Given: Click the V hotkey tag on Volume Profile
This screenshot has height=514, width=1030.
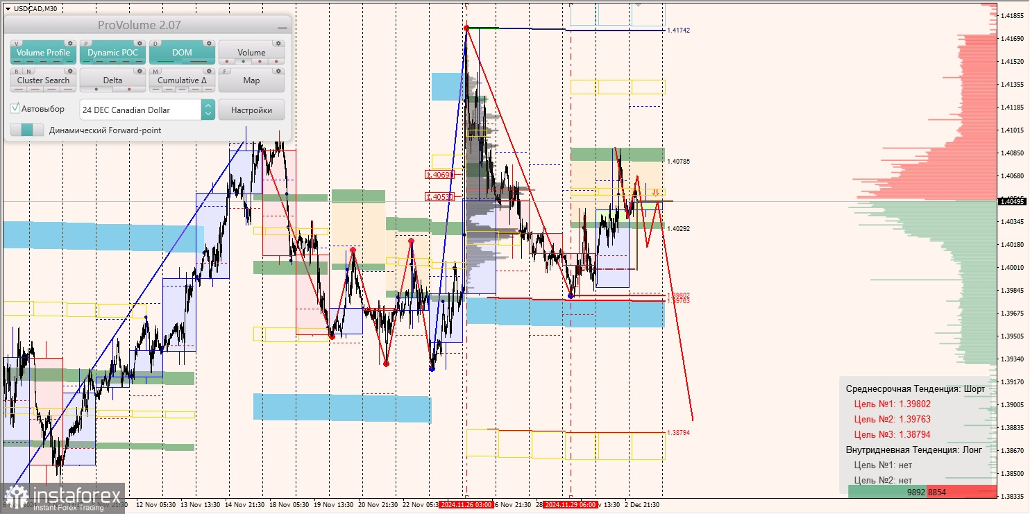Looking at the screenshot, I should pyautogui.click(x=17, y=43).
